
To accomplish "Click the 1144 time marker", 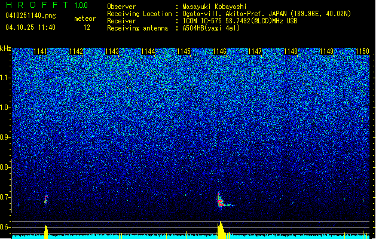I will 148,51.
